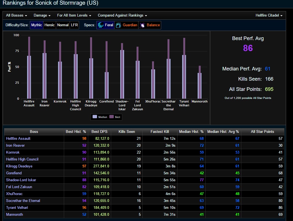Sort by Kills Seen column header
The height and width of the screenshot is (221, 293).
(127, 131)
